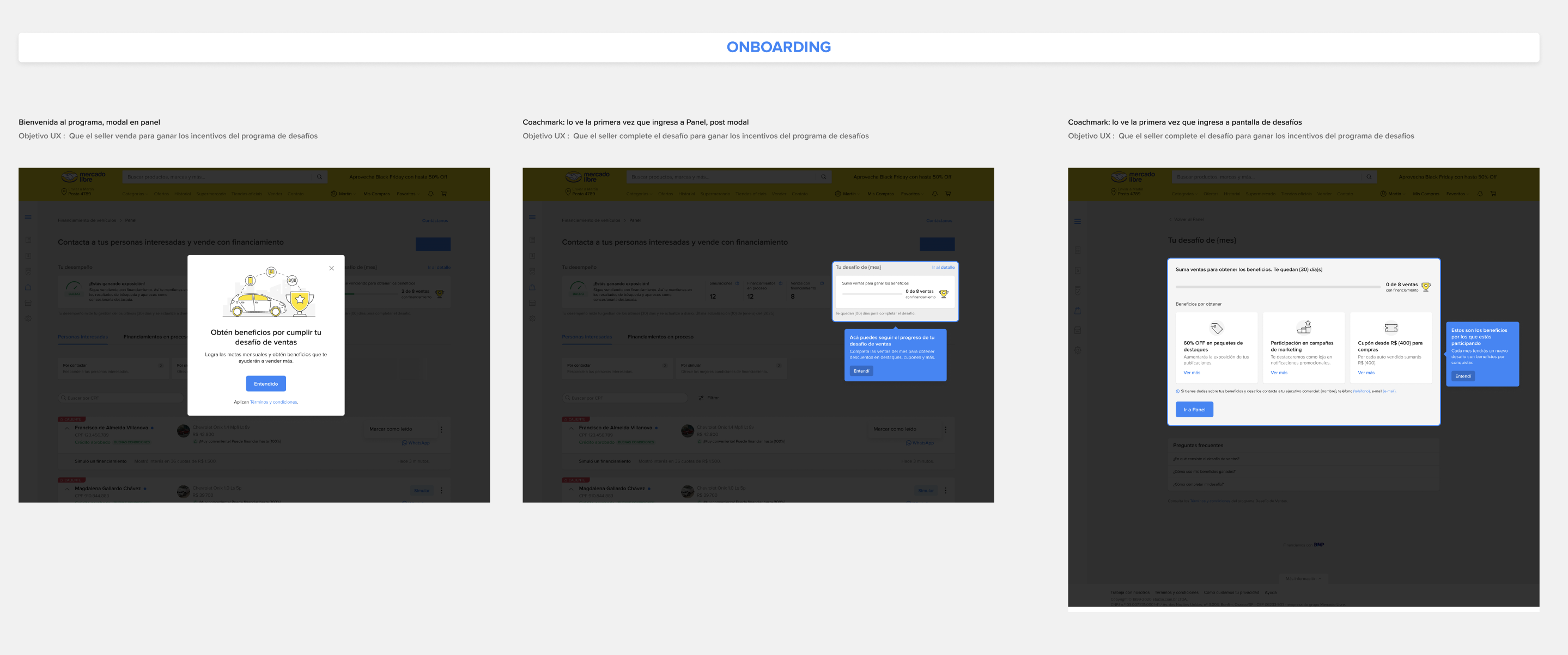Click Mercado Libre logo in the first mockup
This screenshot has height=655, width=1568.
pyautogui.click(x=83, y=177)
